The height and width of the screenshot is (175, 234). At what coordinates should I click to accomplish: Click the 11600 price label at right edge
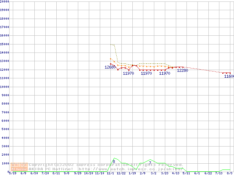pos(229,76)
